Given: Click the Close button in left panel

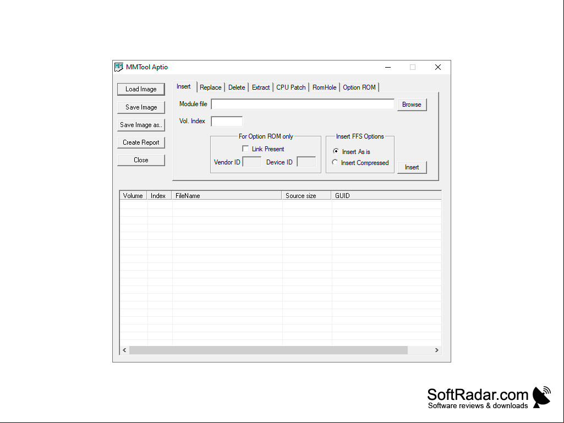Looking at the screenshot, I should point(141,160).
